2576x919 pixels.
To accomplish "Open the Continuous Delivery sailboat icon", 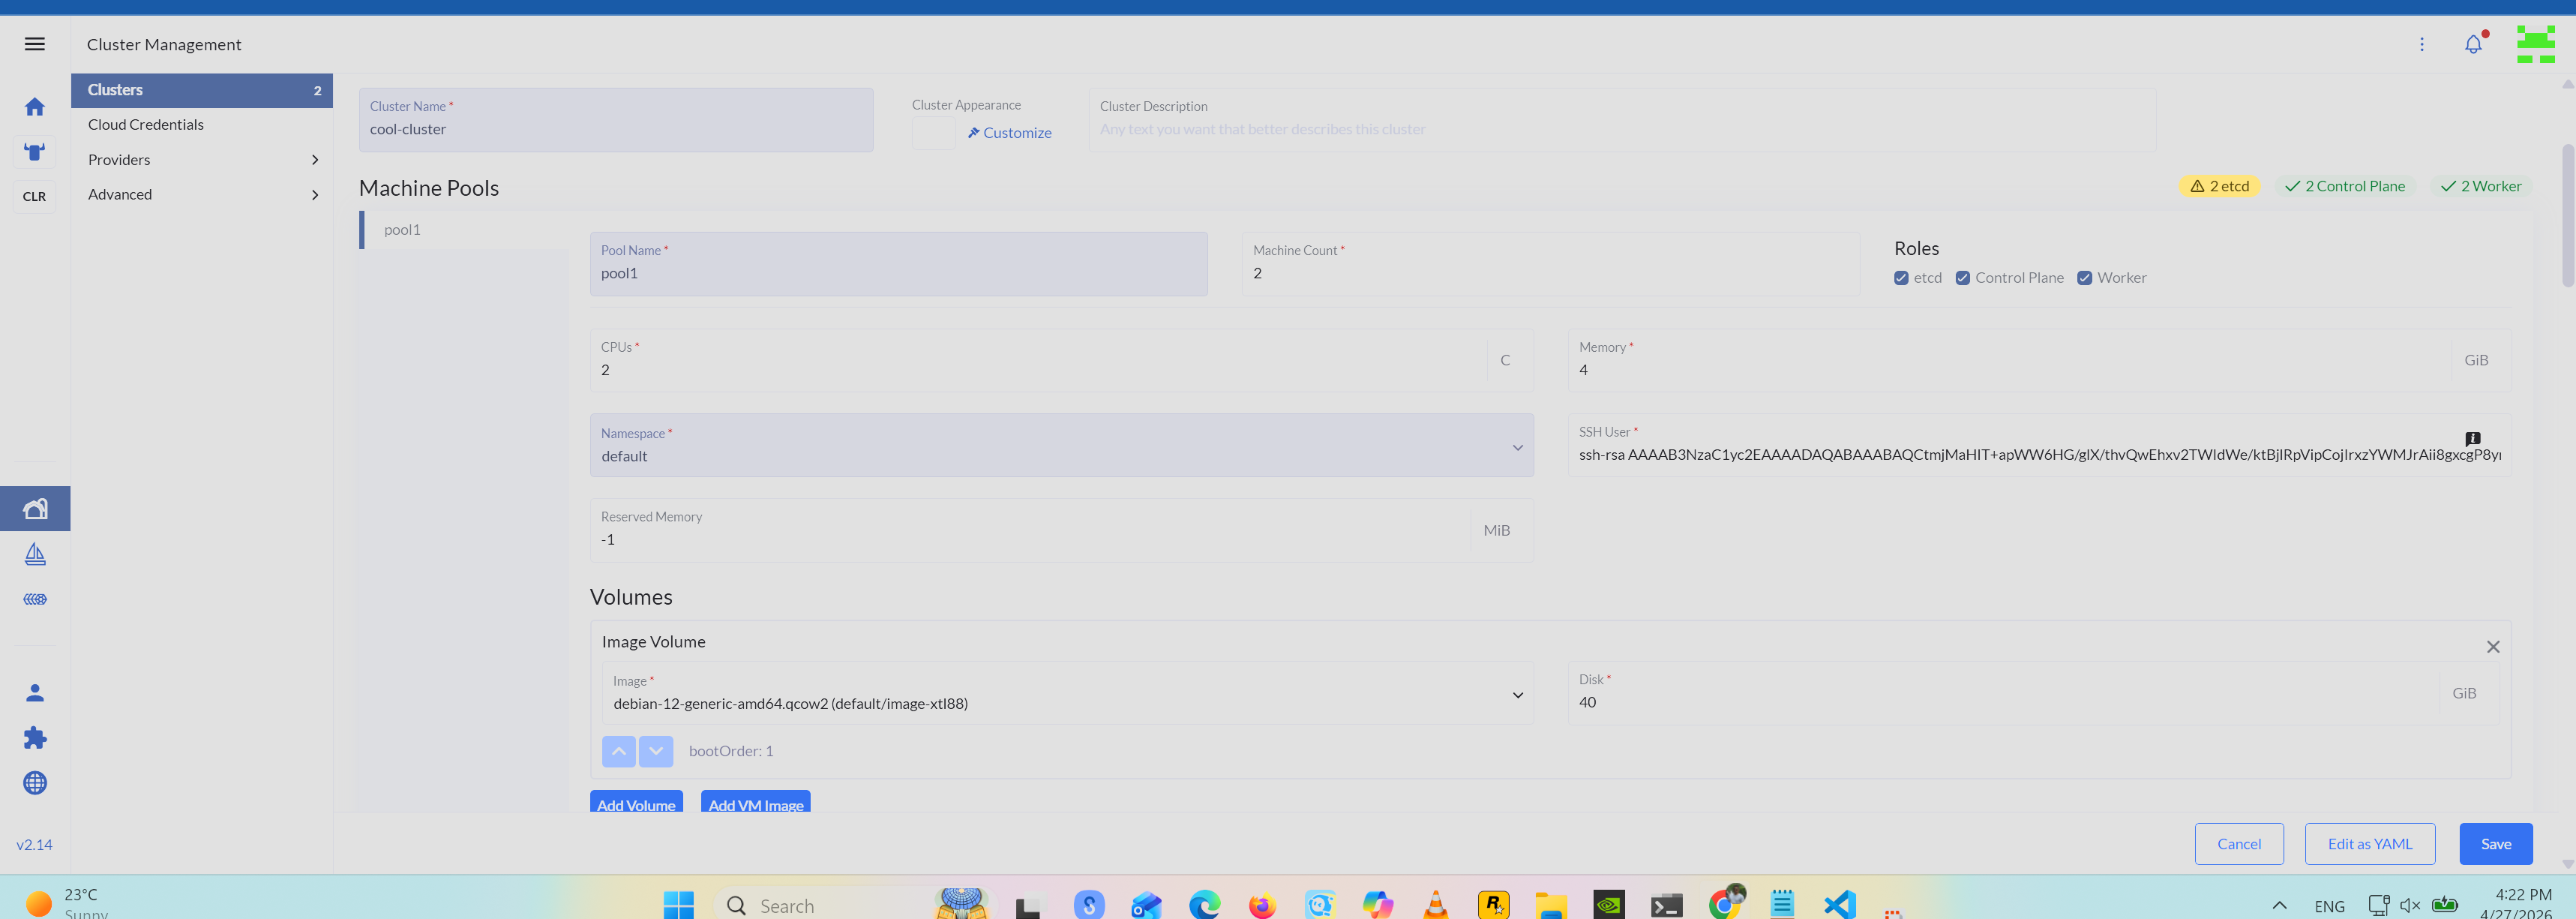I will [35, 554].
